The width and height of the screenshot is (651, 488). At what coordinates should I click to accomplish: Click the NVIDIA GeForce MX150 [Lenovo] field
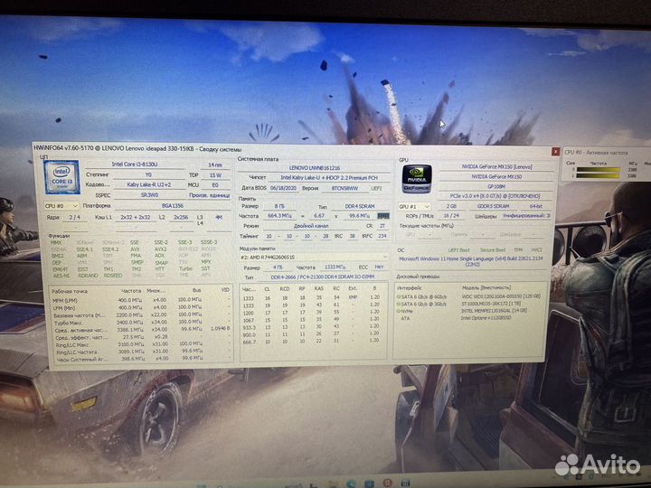(x=496, y=166)
